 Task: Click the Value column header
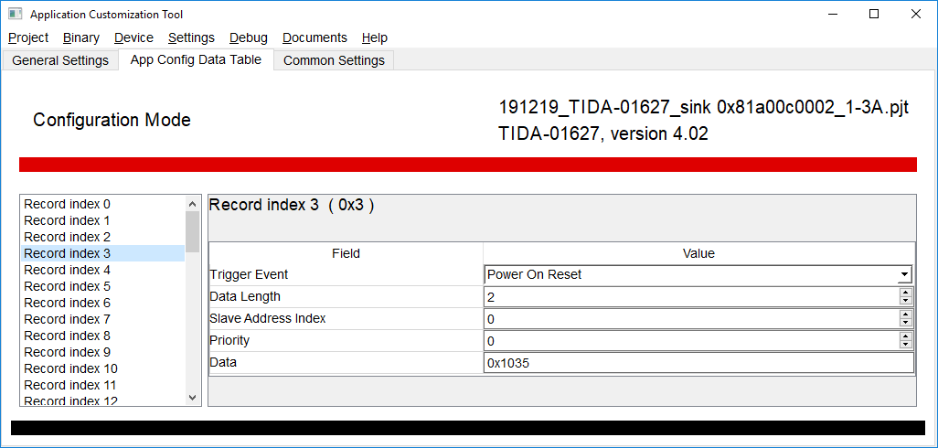698,253
